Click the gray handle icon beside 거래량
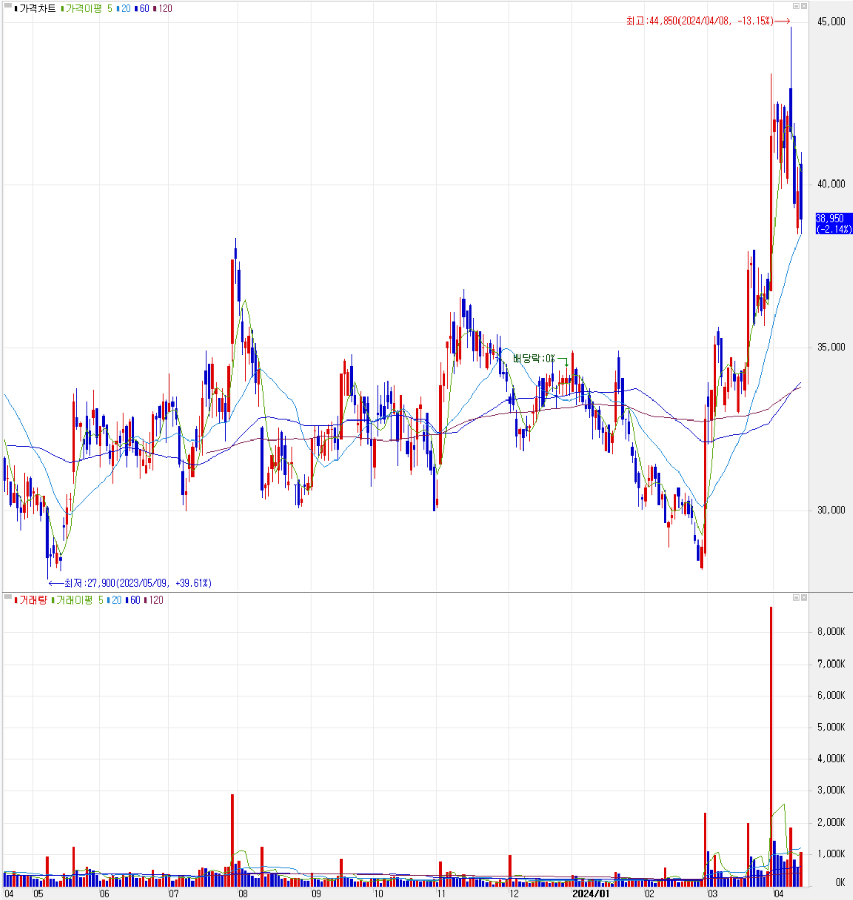This screenshot has height=900, width=853. click(x=8, y=597)
